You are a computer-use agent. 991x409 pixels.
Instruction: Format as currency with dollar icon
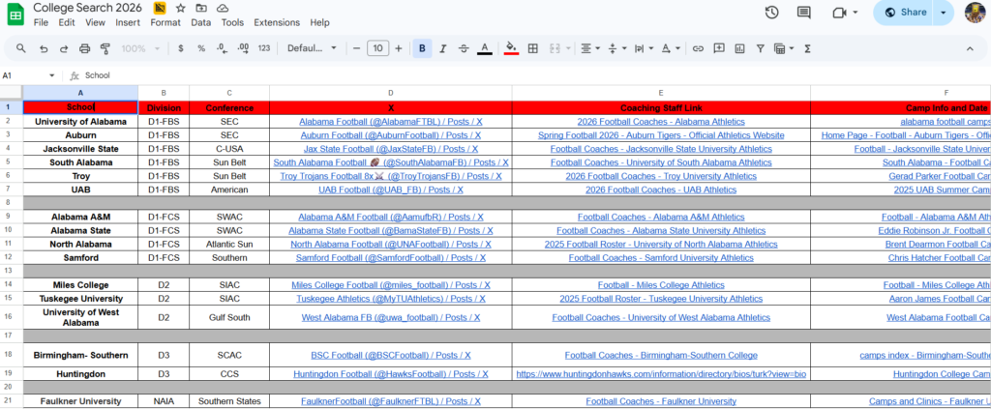(x=181, y=48)
